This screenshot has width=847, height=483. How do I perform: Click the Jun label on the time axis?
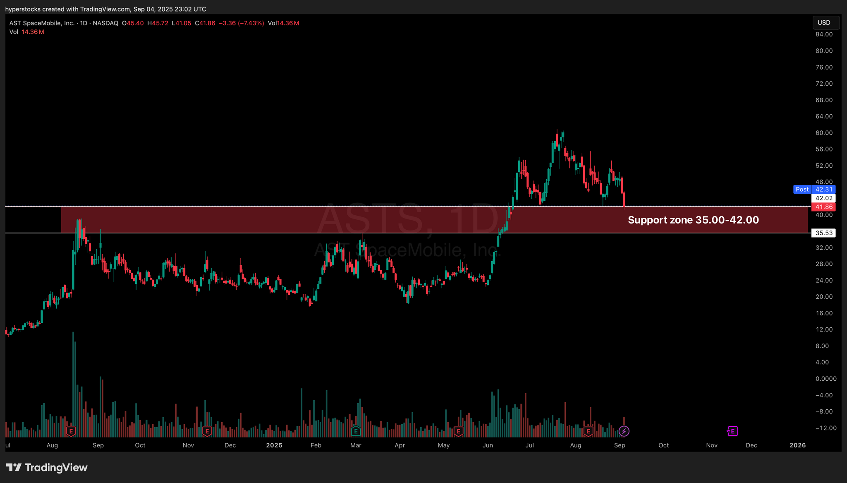pyautogui.click(x=488, y=445)
